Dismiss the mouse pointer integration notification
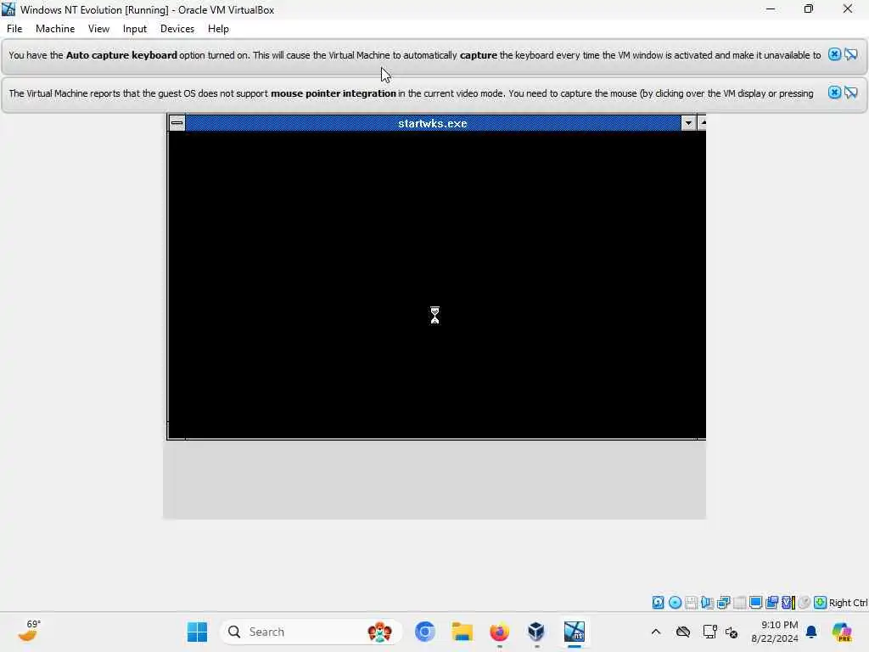Image resolution: width=869 pixels, height=652 pixels. (834, 93)
